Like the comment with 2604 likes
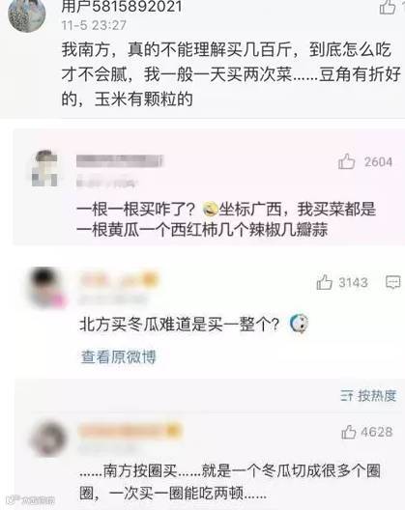The height and width of the screenshot is (510, 405). pyautogui.click(x=346, y=161)
